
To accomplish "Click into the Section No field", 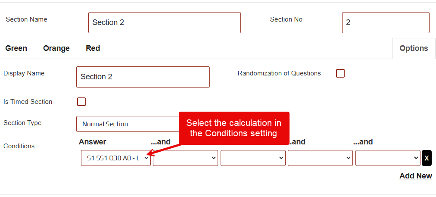I will (386, 22).
